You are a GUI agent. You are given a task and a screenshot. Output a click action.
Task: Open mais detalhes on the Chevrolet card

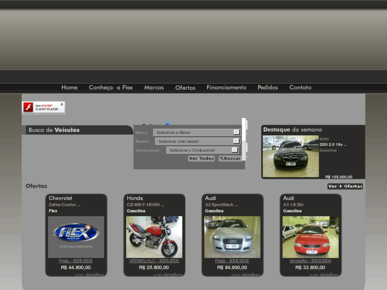tap(89, 275)
